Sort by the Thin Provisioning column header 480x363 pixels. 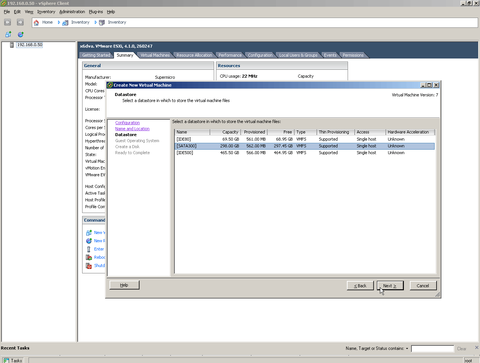click(336, 132)
